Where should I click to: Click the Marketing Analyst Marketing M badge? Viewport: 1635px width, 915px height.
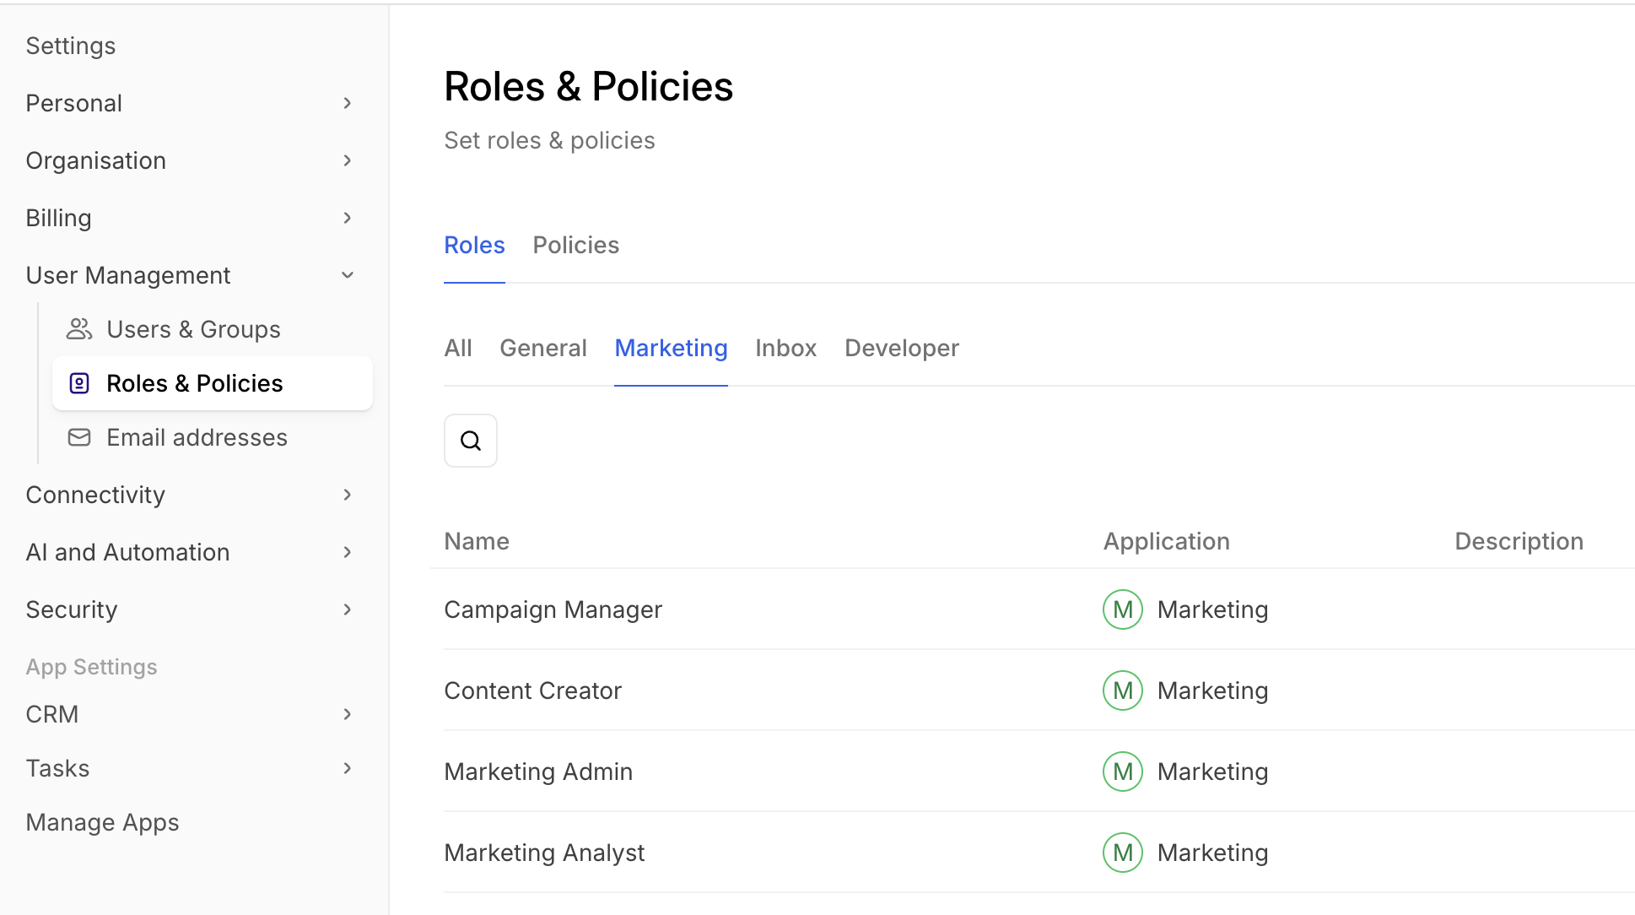pyautogui.click(x=1122, y=853)
